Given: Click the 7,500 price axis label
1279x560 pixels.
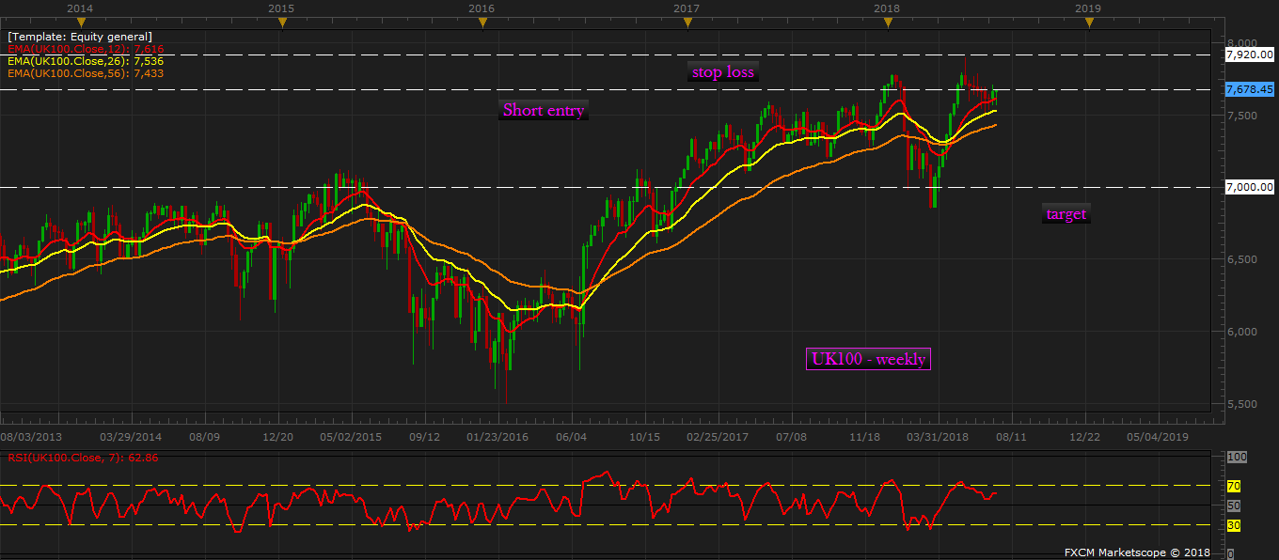Looking at the screenshot, I should point(1241,116).
